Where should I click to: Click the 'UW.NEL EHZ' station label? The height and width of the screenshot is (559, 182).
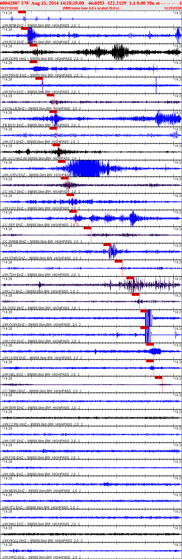(13, 374)
